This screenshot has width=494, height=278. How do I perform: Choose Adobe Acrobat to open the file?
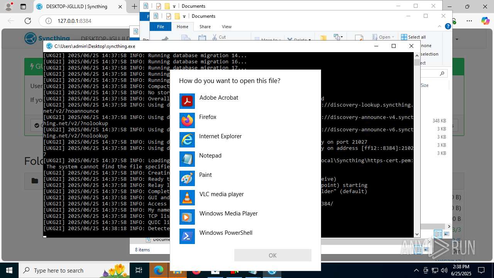245,101
